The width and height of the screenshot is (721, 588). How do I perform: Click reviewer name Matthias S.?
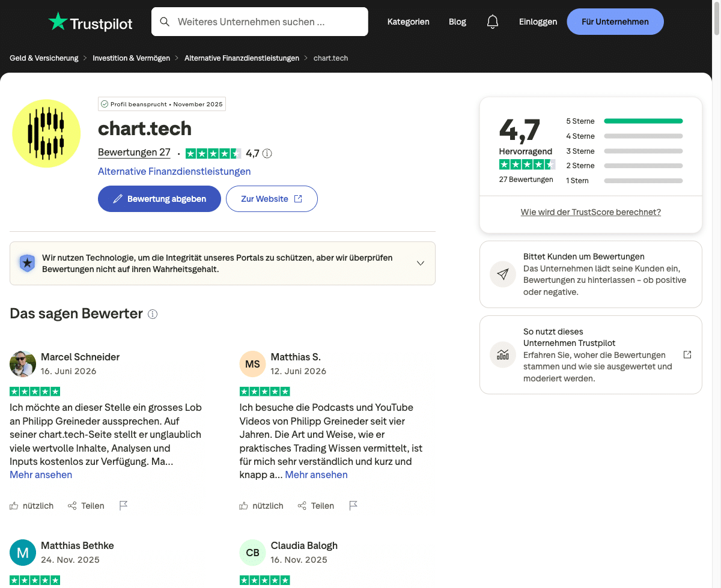click(296, 357)
